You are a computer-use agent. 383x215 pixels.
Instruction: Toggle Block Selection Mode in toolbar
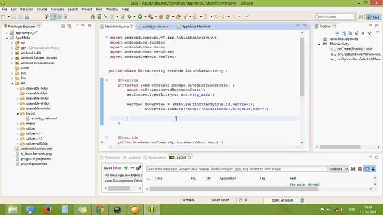[60, 17]
